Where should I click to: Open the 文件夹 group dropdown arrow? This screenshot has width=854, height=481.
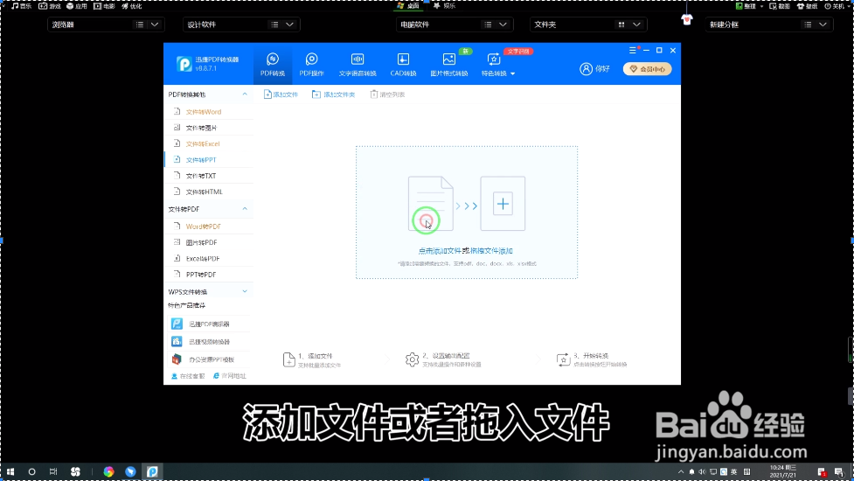636,24
